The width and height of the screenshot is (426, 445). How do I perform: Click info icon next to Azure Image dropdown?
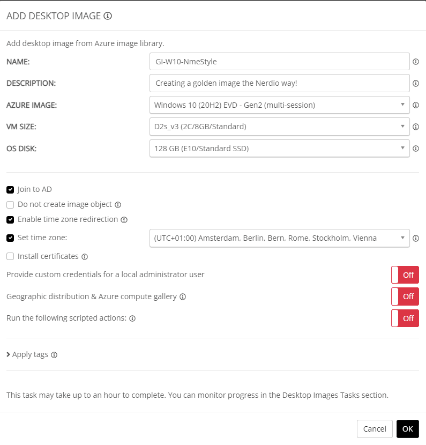pyautogui.click(x=416, y=105)
